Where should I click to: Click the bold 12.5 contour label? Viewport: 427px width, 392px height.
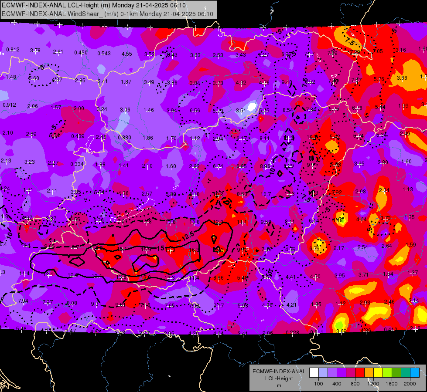(188, 236)
